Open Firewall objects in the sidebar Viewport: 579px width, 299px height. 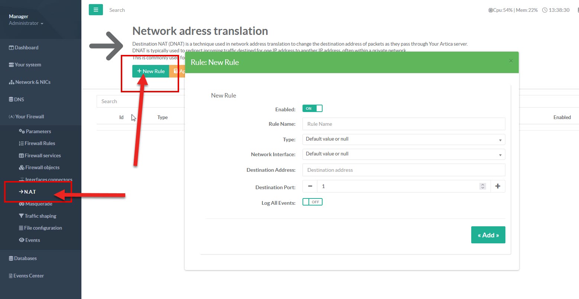pyautogui.click(x=42, y=167)
